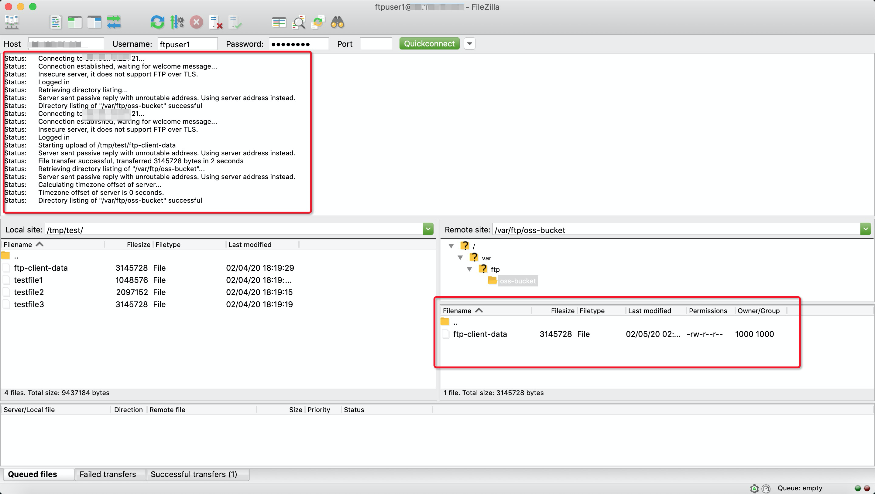Click red activity indicator light
The width and height of the screenshot is (875, 494).
coord(867,489)
